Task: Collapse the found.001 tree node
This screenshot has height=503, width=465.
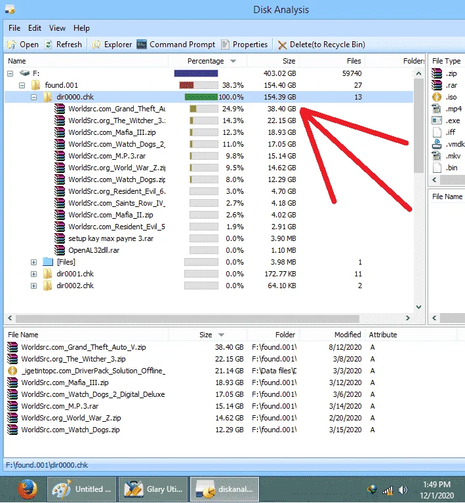Action: pyautogui.click(x=22, y=85)
